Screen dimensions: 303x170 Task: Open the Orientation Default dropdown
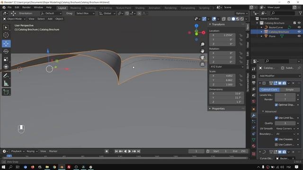coord(51,13)
